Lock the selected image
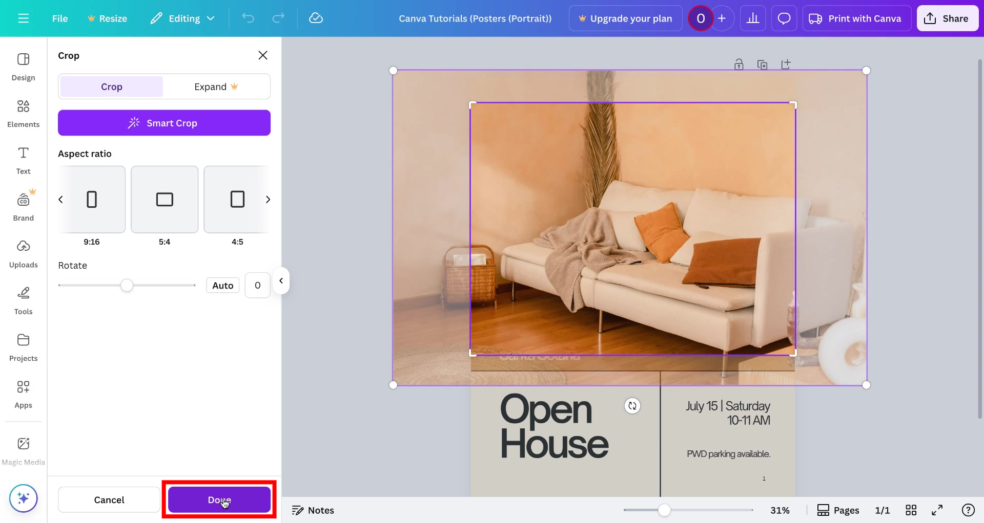The width and height of the screenshot is (984, 523). pyautogui.click(x=739, y=64)
